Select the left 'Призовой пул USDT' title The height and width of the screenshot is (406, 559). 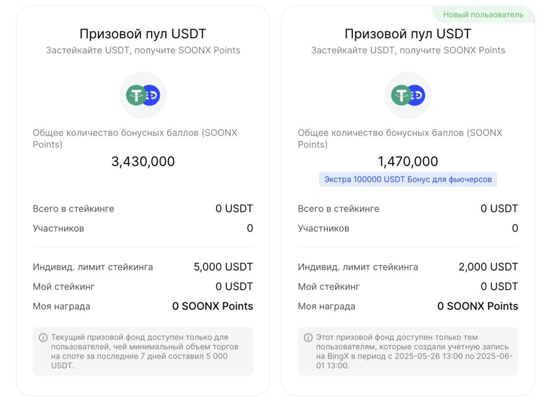(142, 34)
